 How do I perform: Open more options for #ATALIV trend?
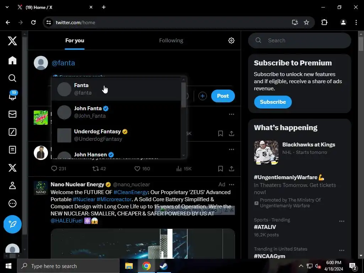click(342, 221)
